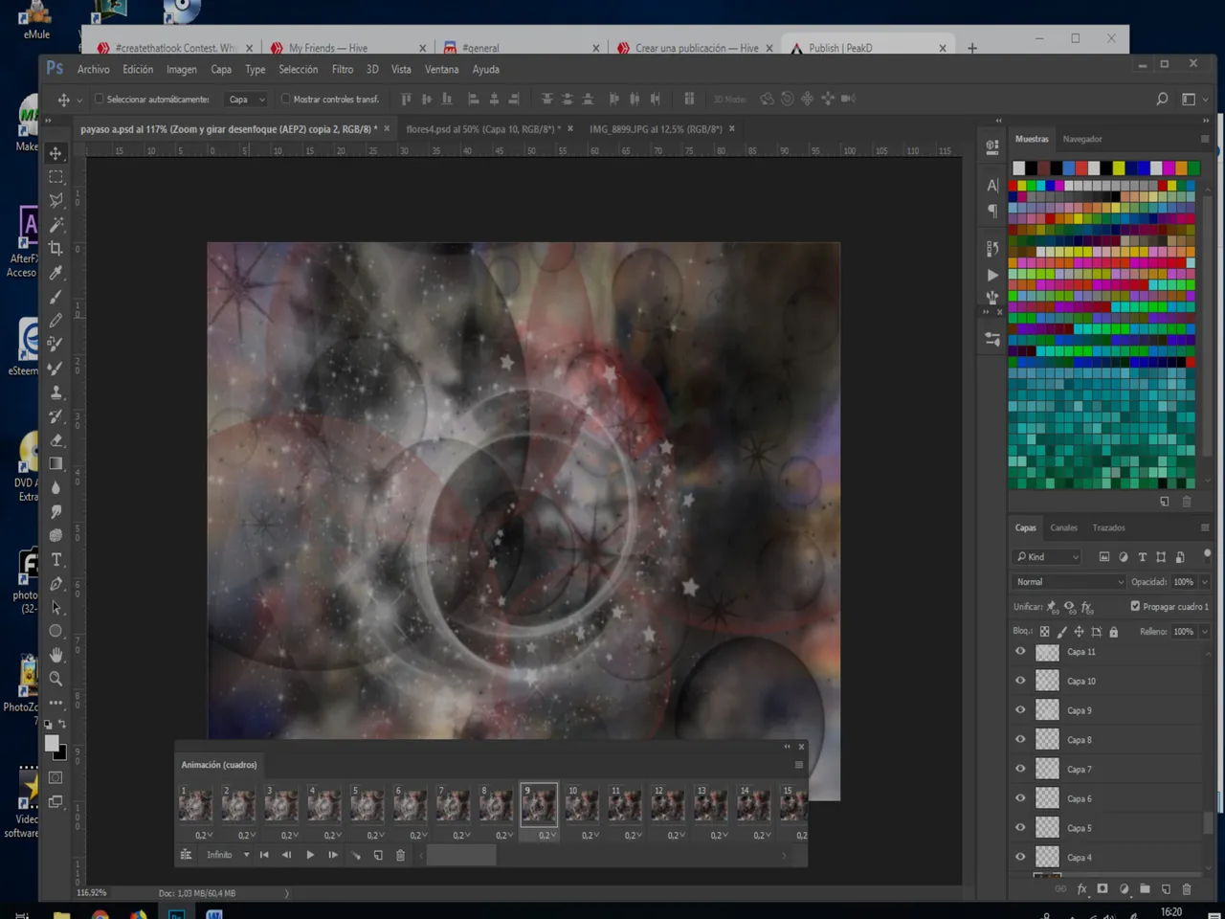Screen dimensions: 1225x919
Task: Open the Ventana menu
Action: pos(441,70)
